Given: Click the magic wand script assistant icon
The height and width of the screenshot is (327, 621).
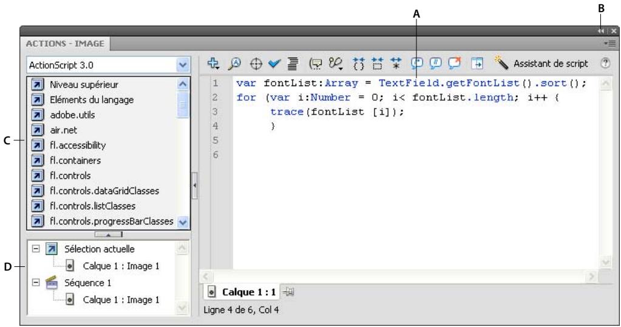Looking at the screenshot, I should [501, 63].
